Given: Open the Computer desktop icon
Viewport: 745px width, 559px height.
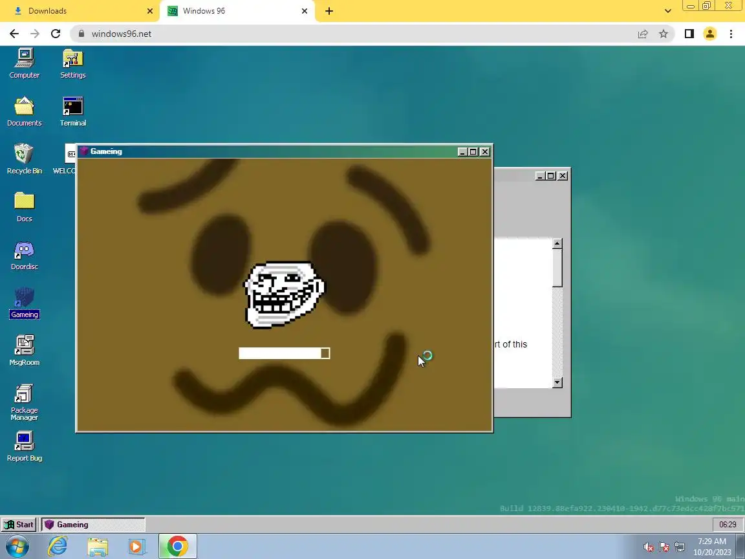Looking at the screenshot, I should (24, 63).
